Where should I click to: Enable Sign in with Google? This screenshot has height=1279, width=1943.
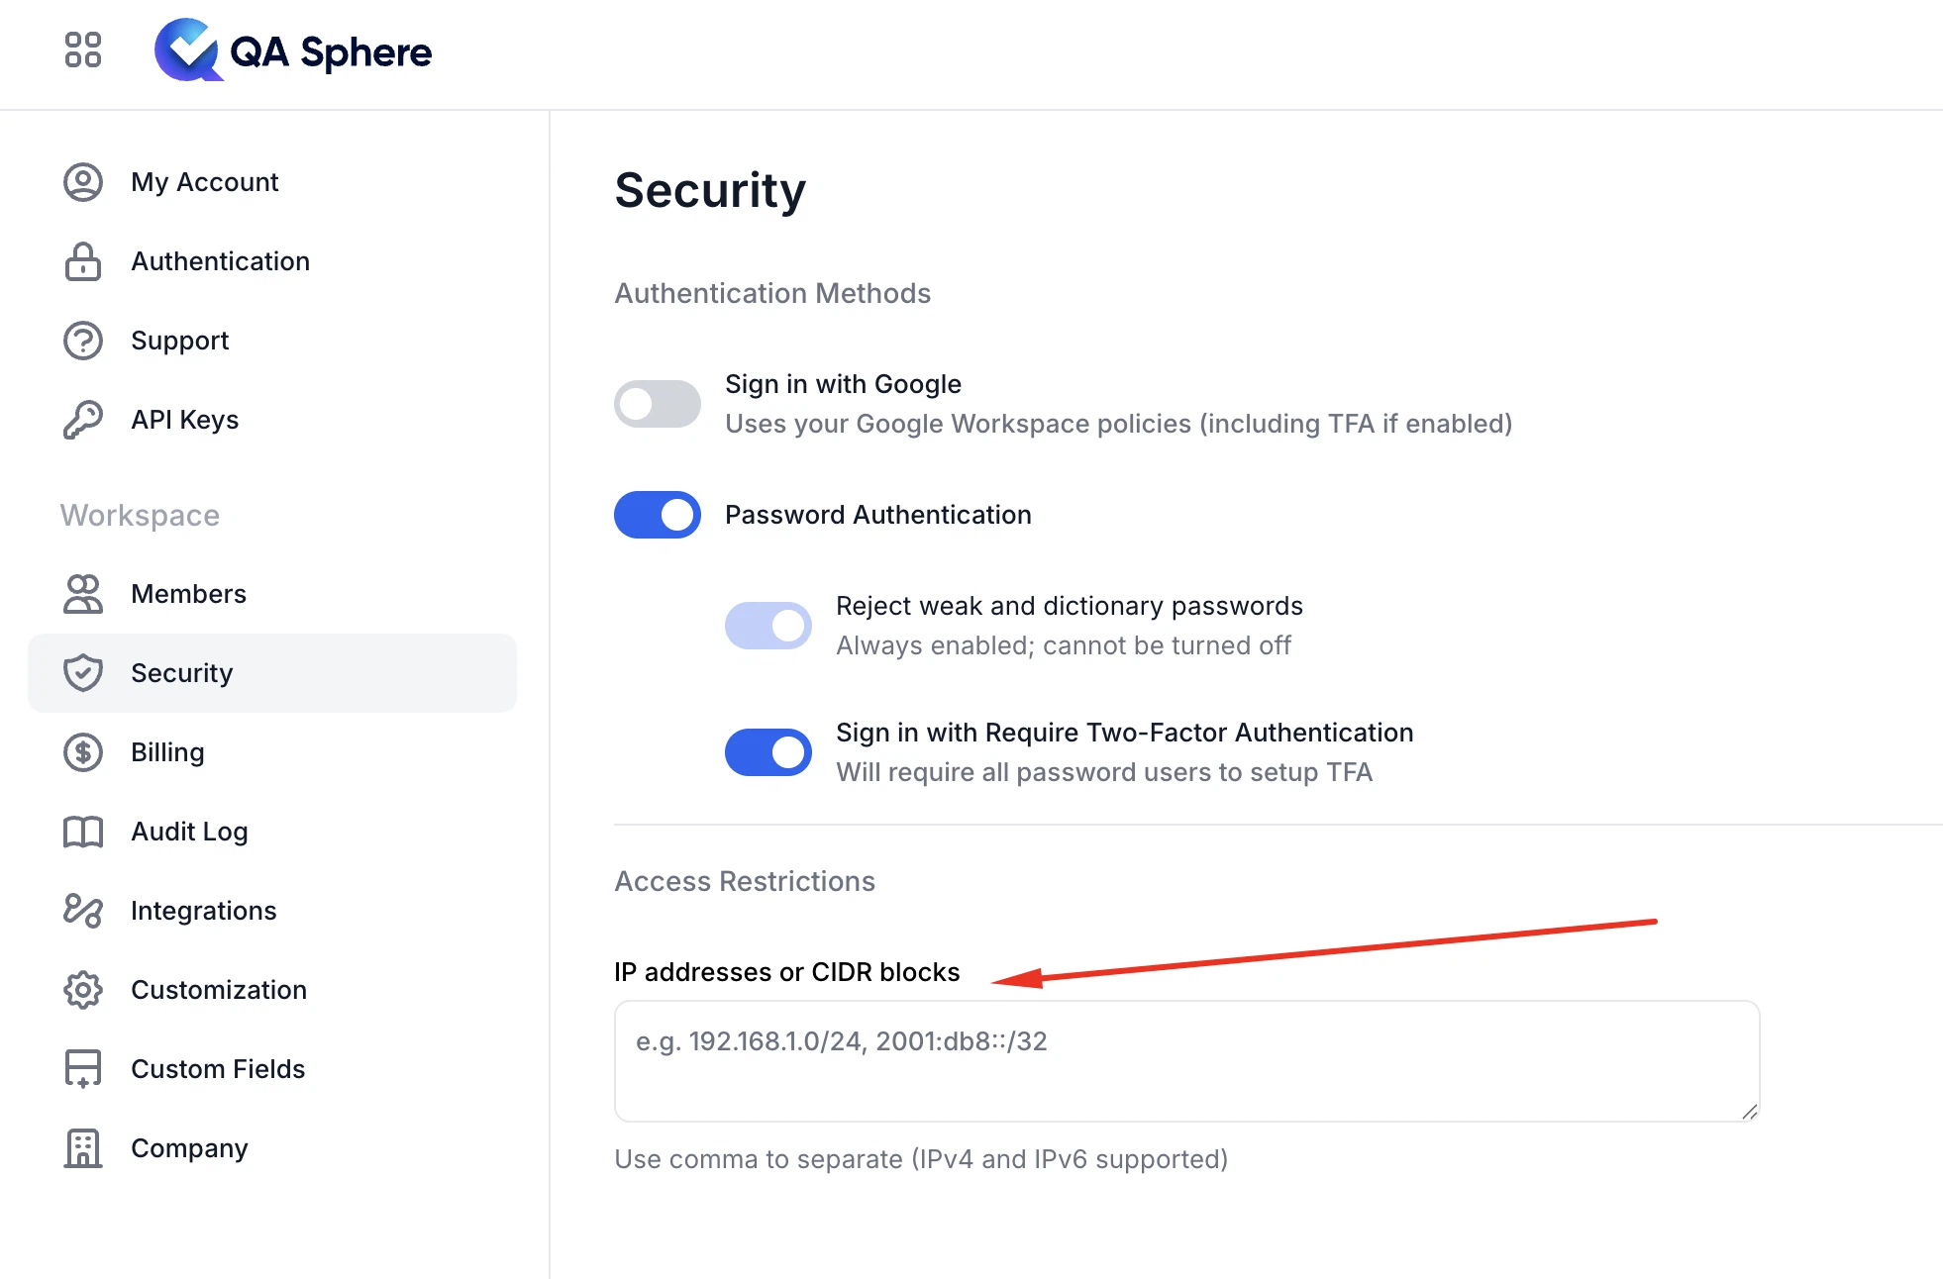point(657,404)
